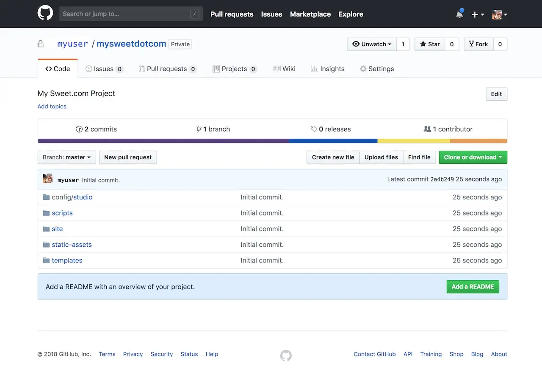
Task: Click the footer GitHub mark icon
Action: pyautogui.click(x=286, y=355)
